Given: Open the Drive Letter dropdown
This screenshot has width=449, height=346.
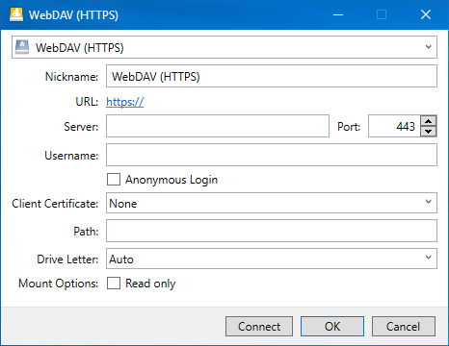Looking at the screenshot, I should [272, 259].
